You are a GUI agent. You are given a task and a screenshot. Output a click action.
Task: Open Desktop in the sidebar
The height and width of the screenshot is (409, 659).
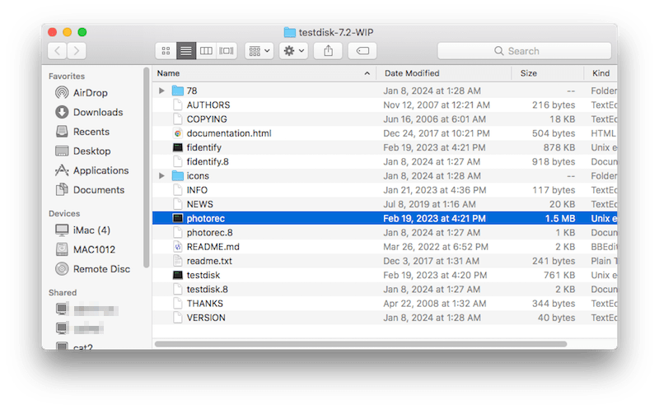83,151
